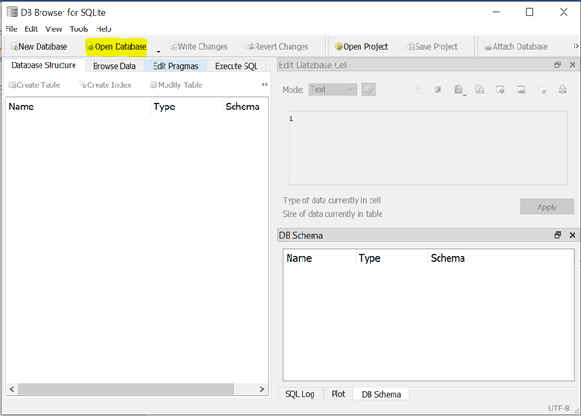This screenshot has height=416, width=581.
Task: Click the Open Project toolbar icon
Action: pyautogui.click(x=361, y=46)
